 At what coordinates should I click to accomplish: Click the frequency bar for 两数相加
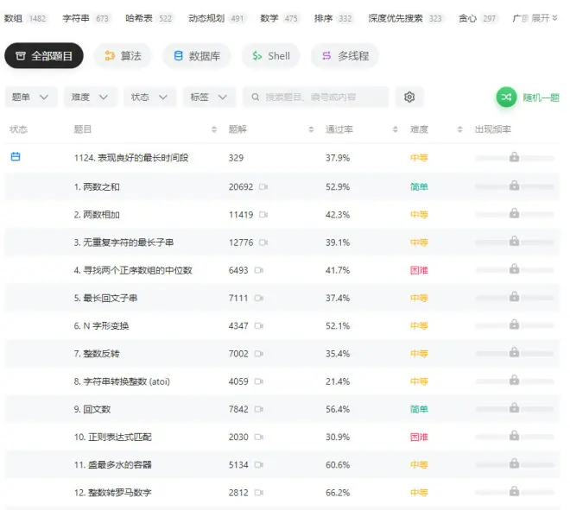pyautogui.click(x=514, y=215)
